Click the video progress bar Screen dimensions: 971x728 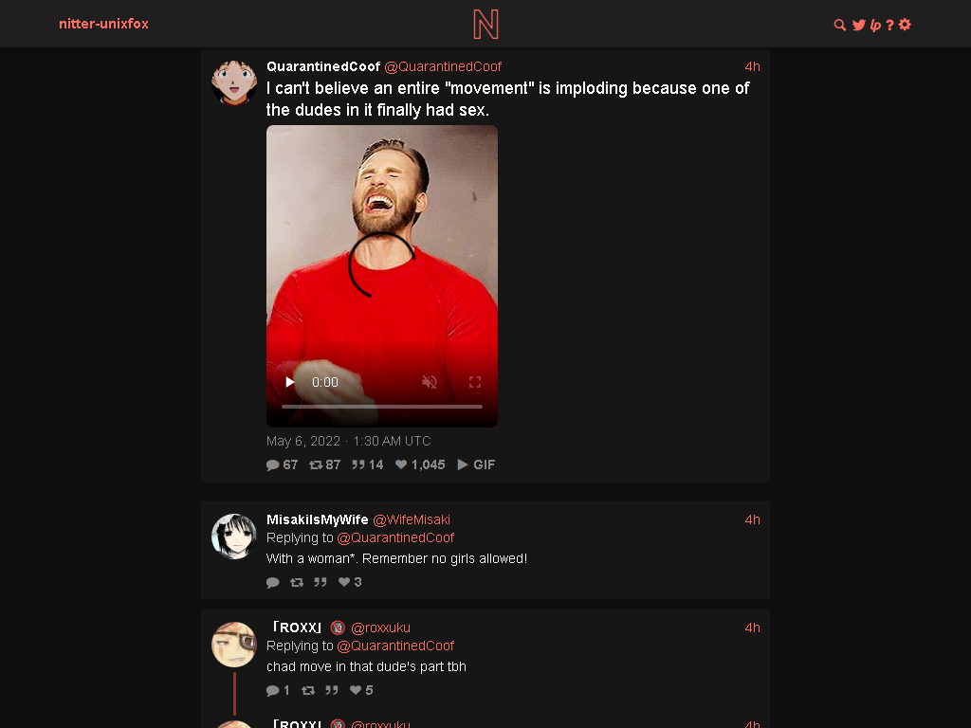click(382, 407)
